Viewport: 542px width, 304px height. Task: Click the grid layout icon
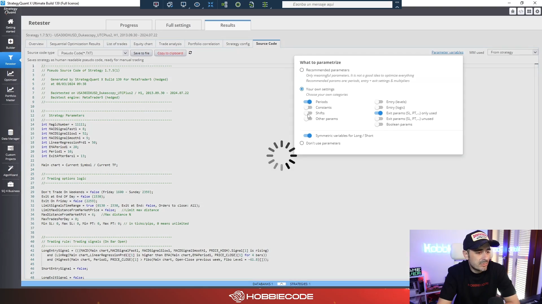click(x=529, y=11)
